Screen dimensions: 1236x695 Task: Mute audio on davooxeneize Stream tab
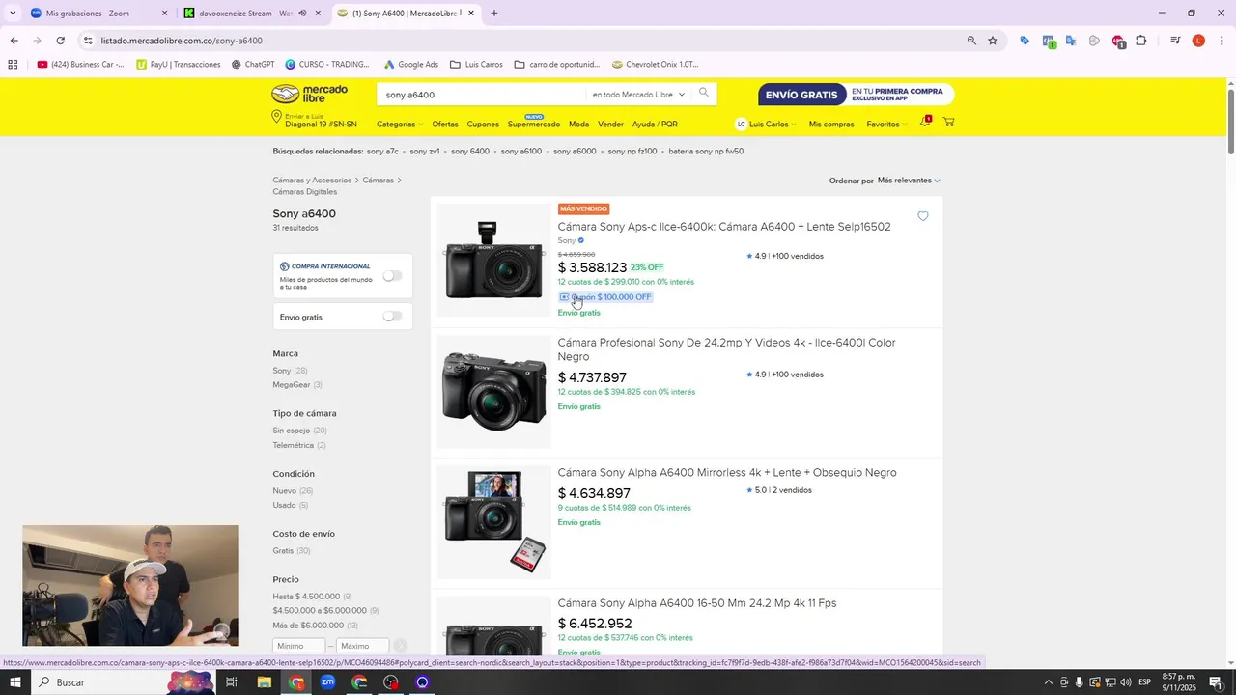(302, 14)
